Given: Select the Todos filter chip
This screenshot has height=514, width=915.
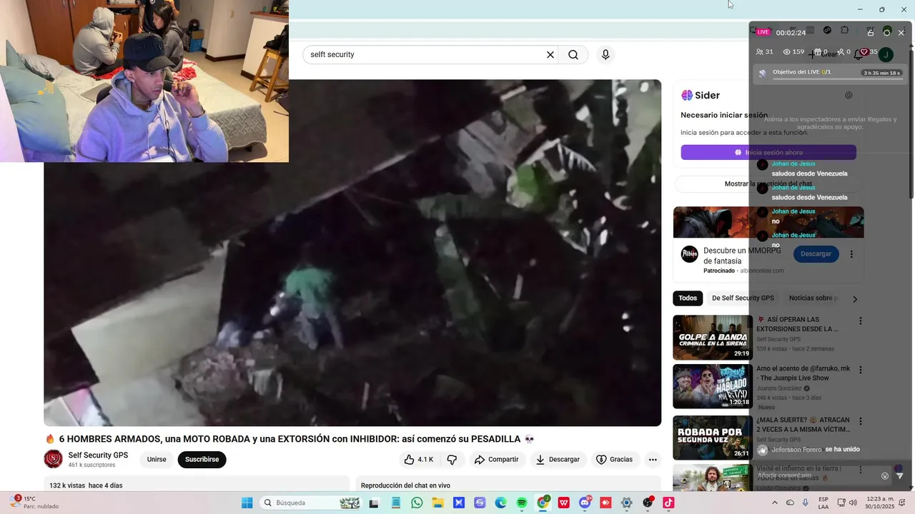Looking at the screenshot, I should 688,298.
